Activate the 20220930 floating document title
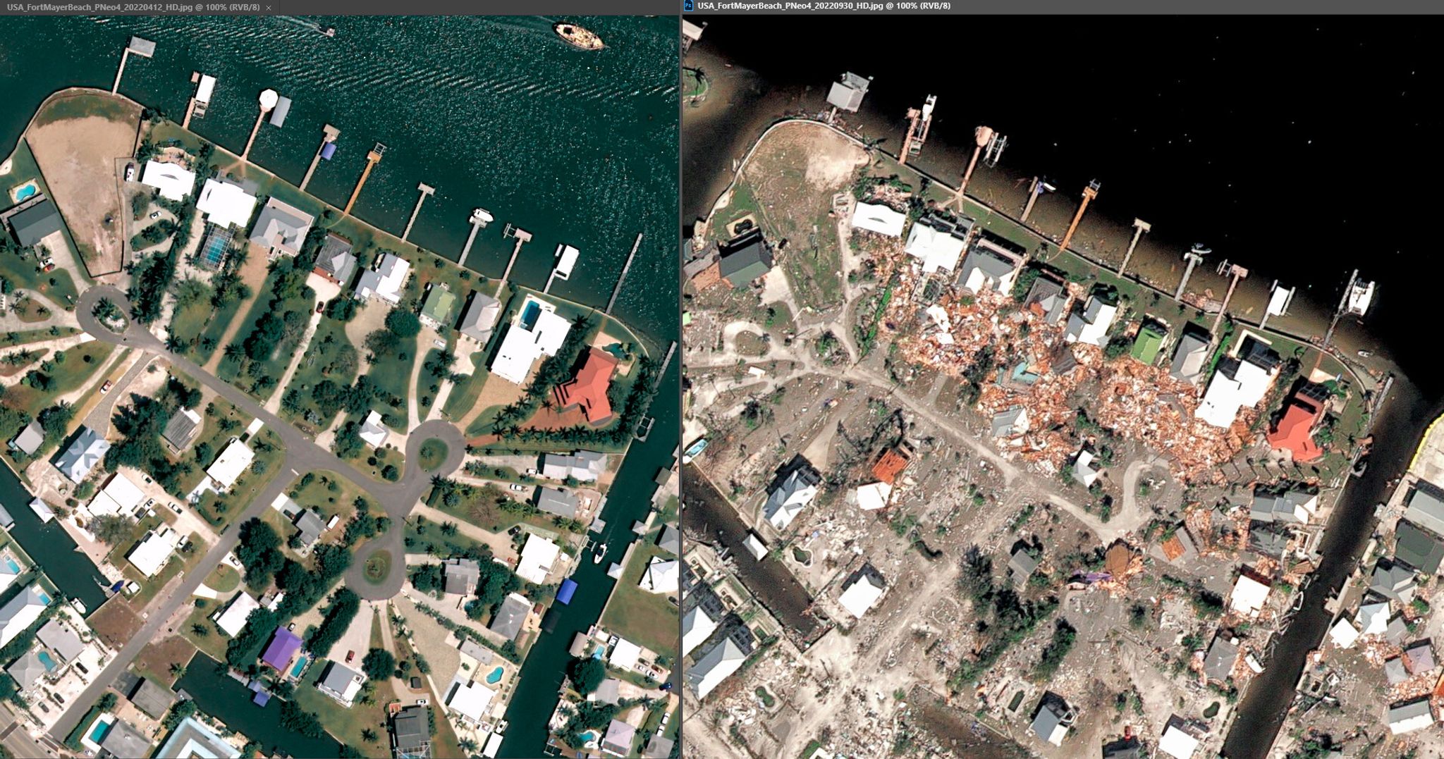1444x759 pixels. click(x=824, y=6)
